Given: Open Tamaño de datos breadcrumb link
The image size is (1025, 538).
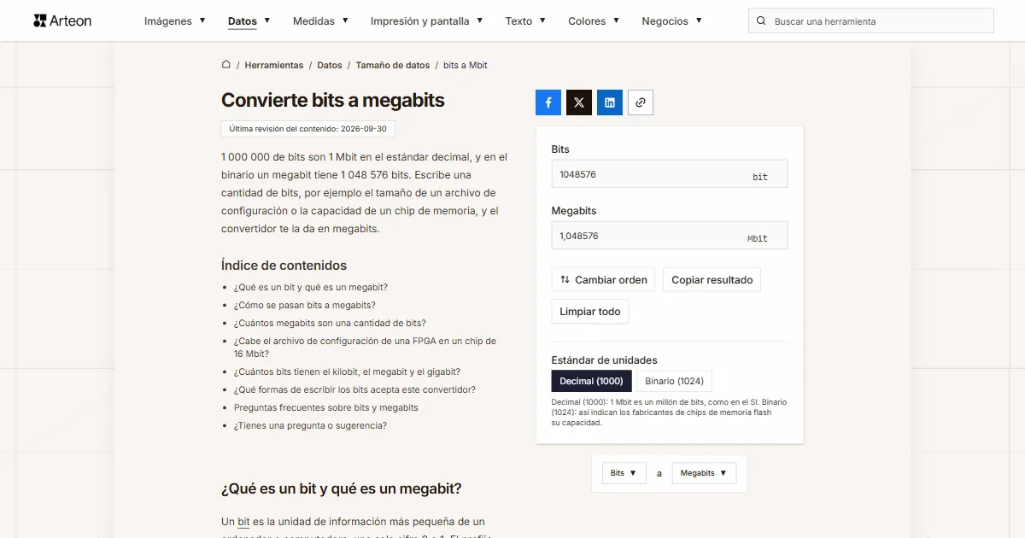Looking at the screenshot, I should coord(393,65).
